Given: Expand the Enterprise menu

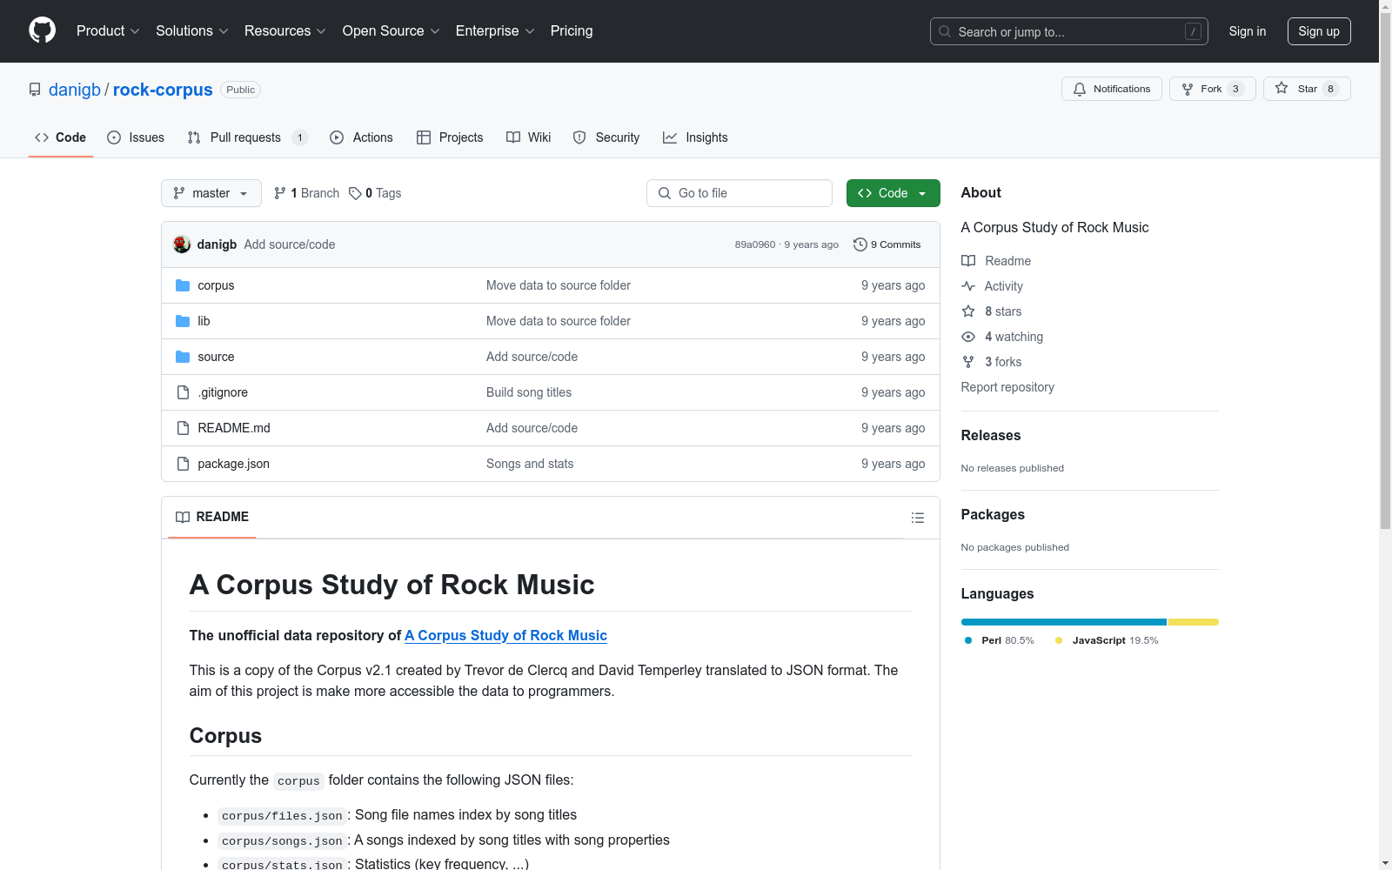Looking at the screenshot, I should 495,31.
